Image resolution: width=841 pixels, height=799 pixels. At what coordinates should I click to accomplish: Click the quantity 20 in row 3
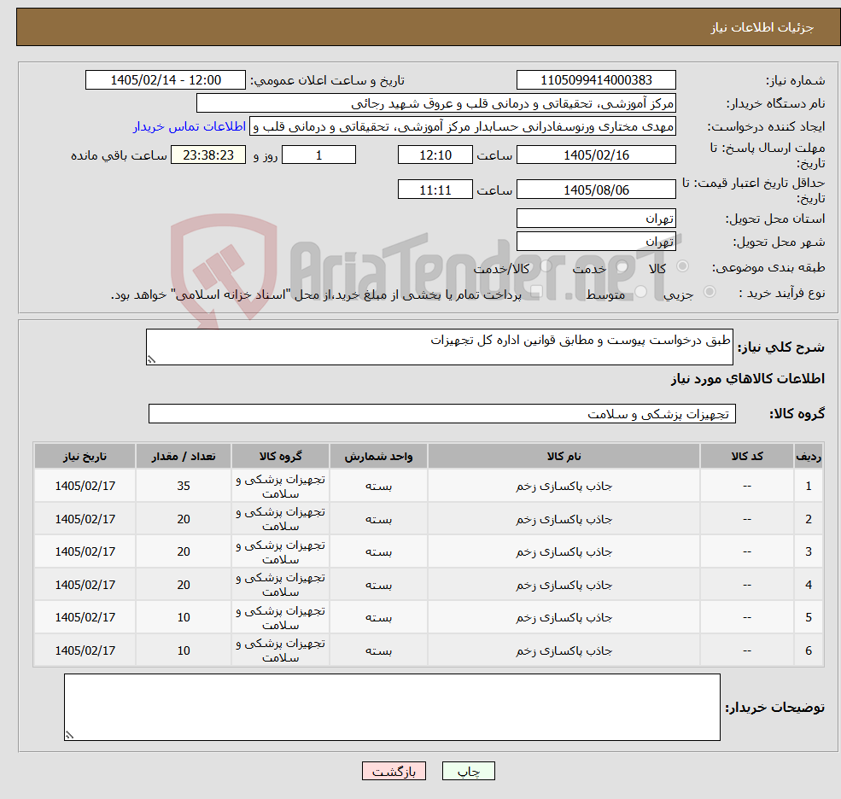pyautogui.click(x=184, y=551)
